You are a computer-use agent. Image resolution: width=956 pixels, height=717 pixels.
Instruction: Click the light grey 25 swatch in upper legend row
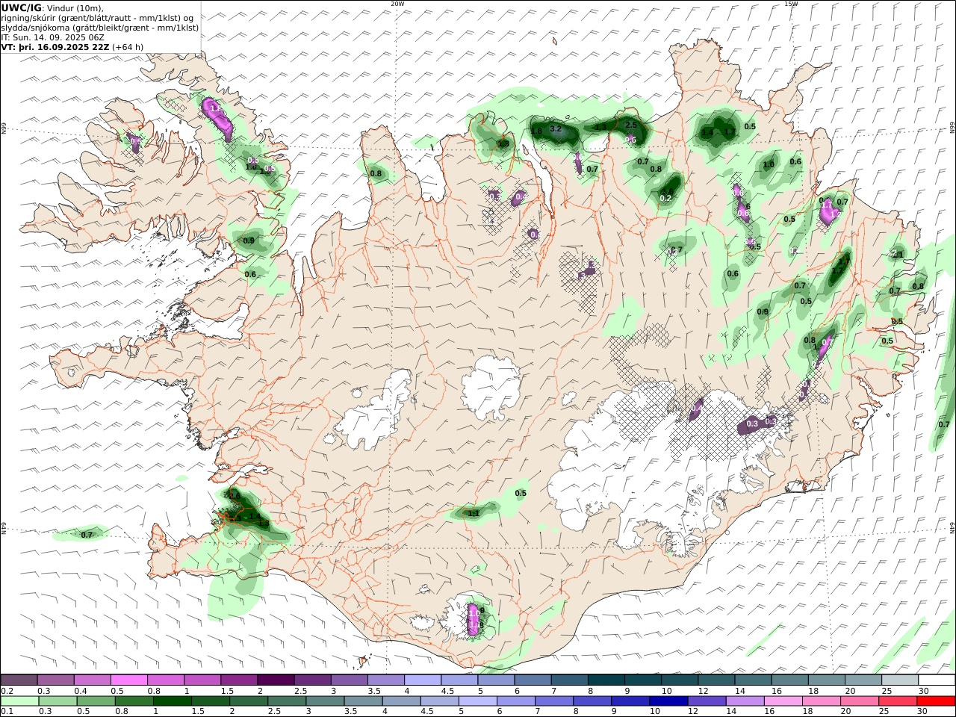[x=899, y=680]
